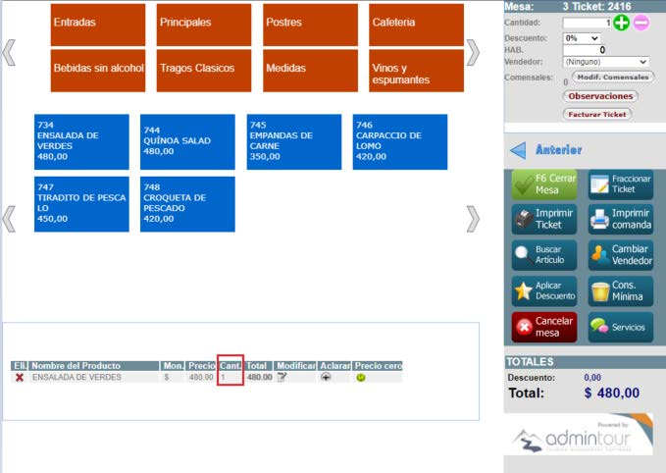Click the Cantidad input field
Image resolution: width=666 pixels, height=473 pixels.
point(586,23)
